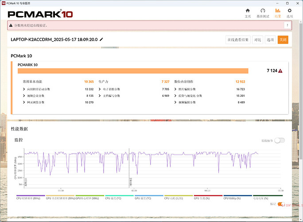This screenshot has height=222, width=303.
Task: Click the 在线查看结果 button
Action: pyautogui.click(x=238, y=40)
